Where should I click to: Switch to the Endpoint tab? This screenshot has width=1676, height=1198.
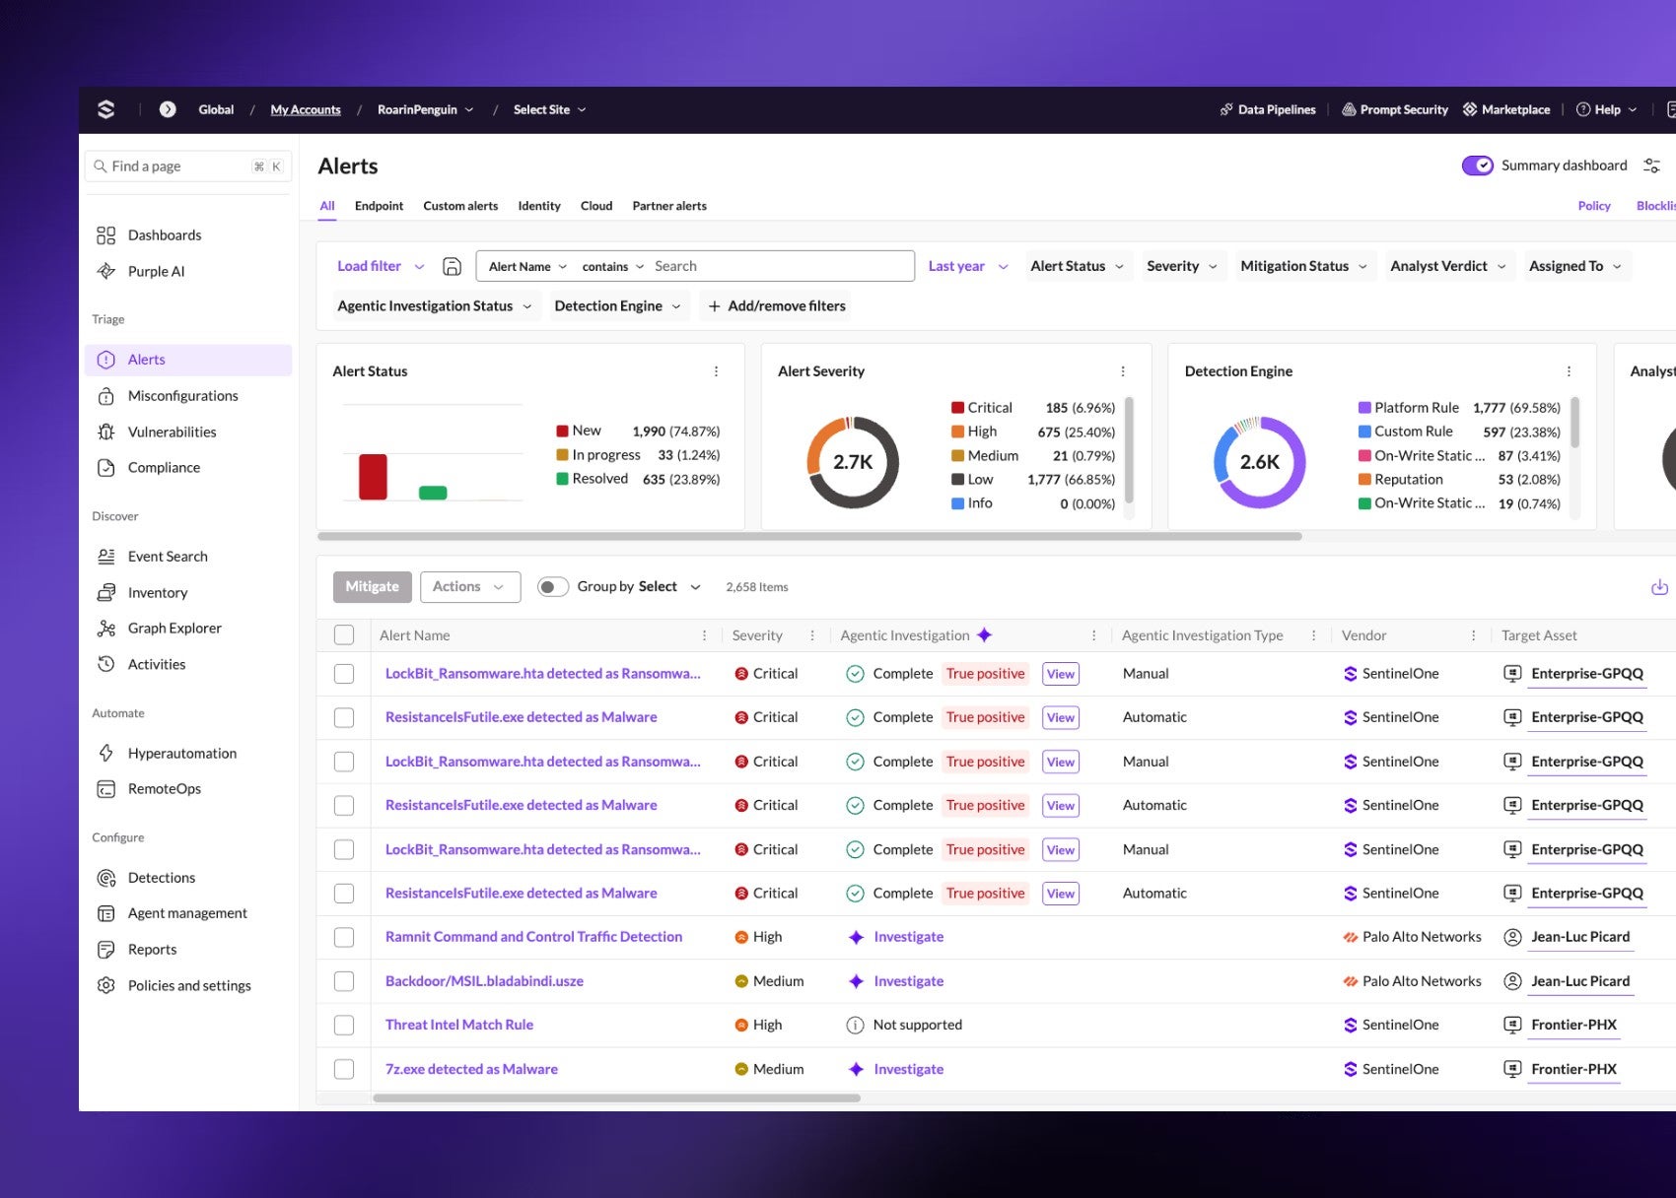(379, 206)
